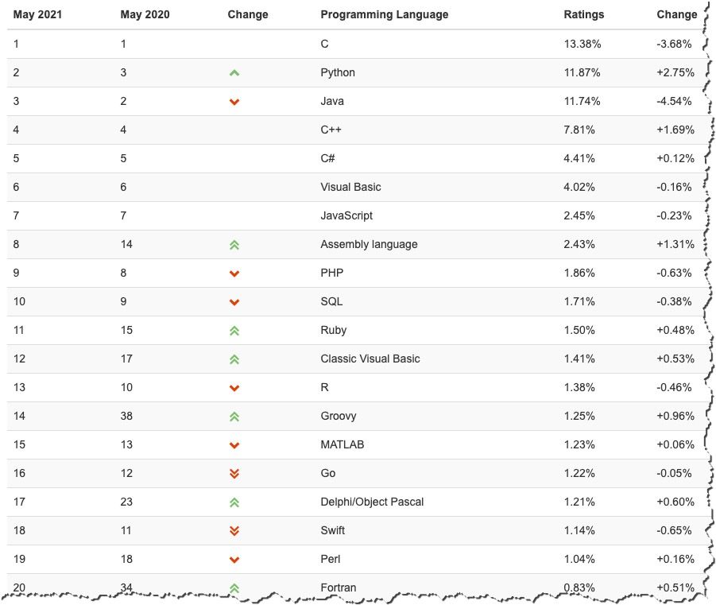The width and height of the screenshot is (716, 605).
Task: Click the JavaScript language name
Action: point(346,215)
